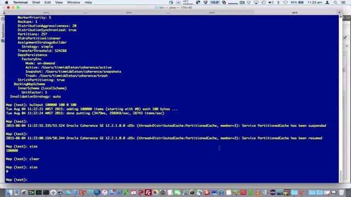
Task: Open the Edit menu
Action: pyautogui.click(x=48, y=2)
